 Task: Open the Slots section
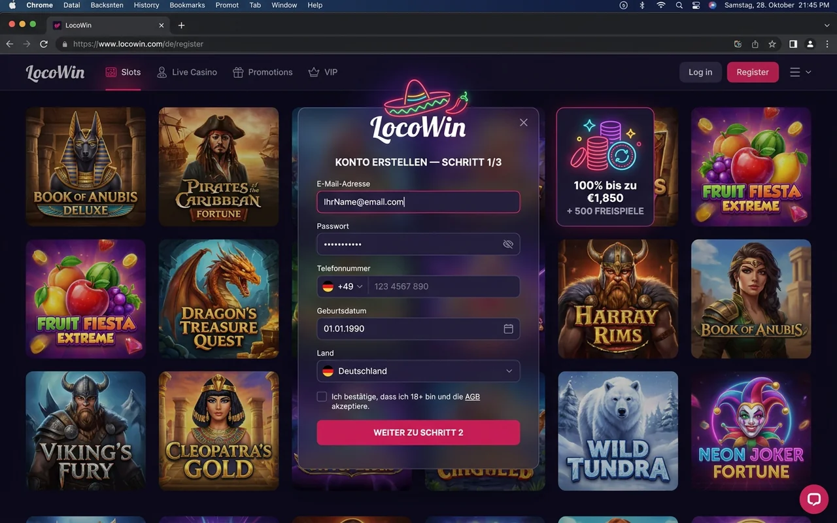click(x=123, y=72)
